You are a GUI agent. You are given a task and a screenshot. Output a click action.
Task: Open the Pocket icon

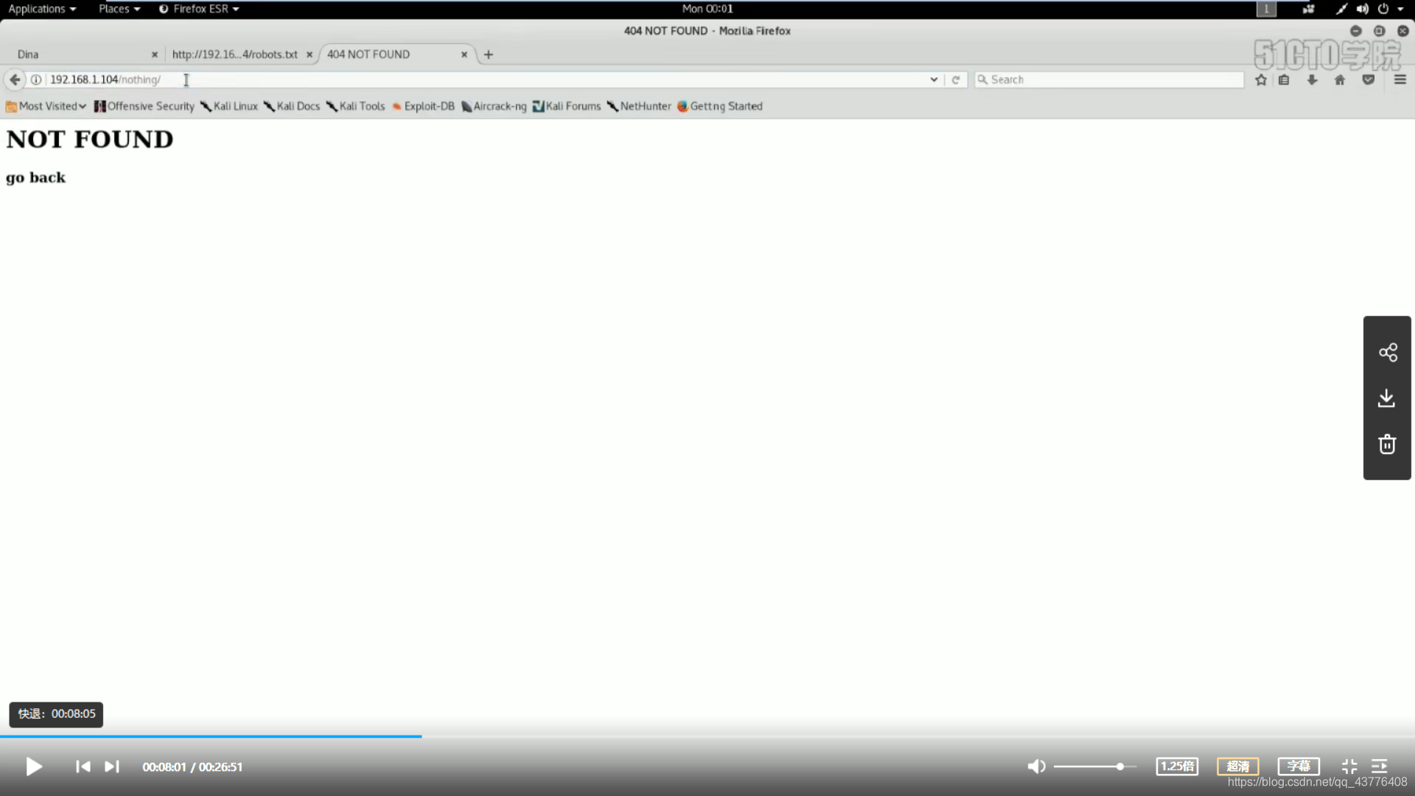1369,80
